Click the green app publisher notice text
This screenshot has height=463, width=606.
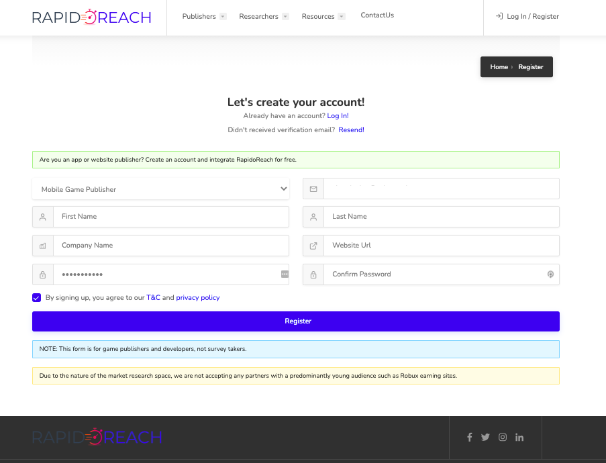(168, 160)
